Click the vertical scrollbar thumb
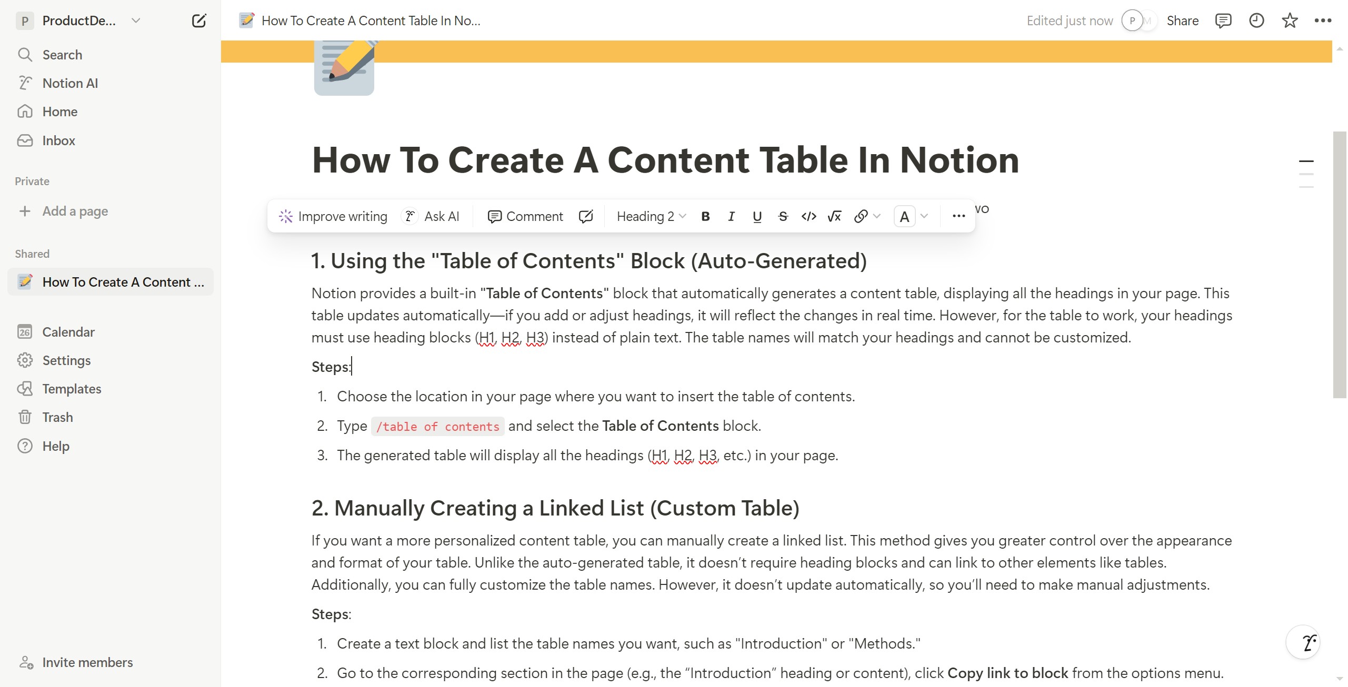The width and height of the screenshot is (1348, 687). pos(1339,265)
